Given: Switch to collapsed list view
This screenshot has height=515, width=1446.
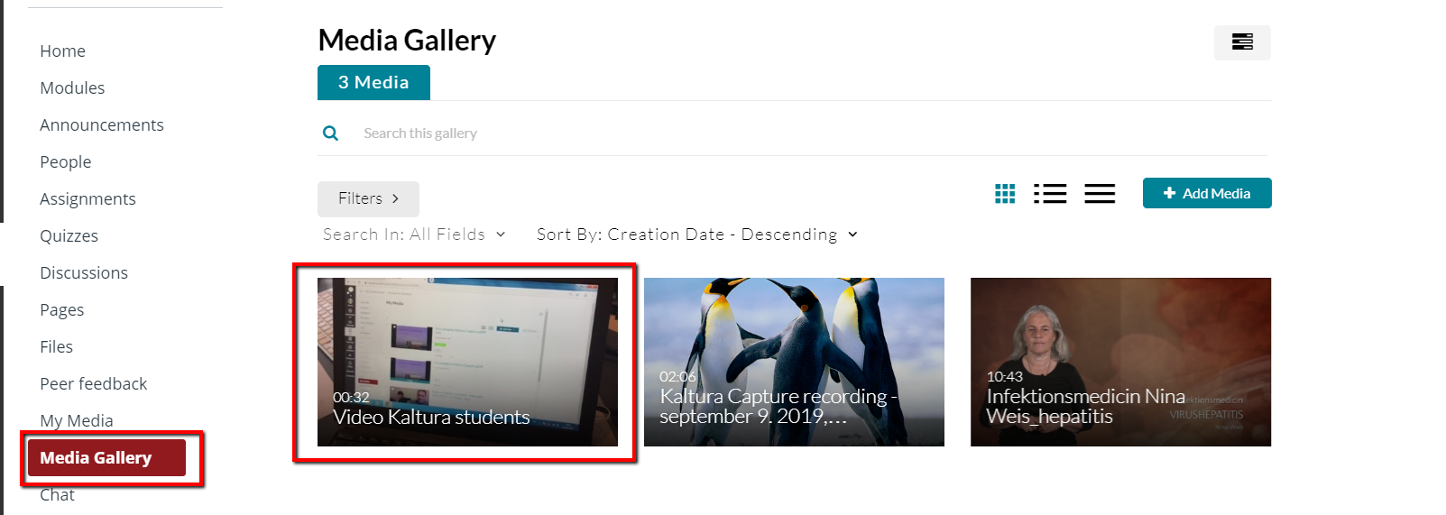Looking at the screenshot, I should click(x=1100, y=193).
